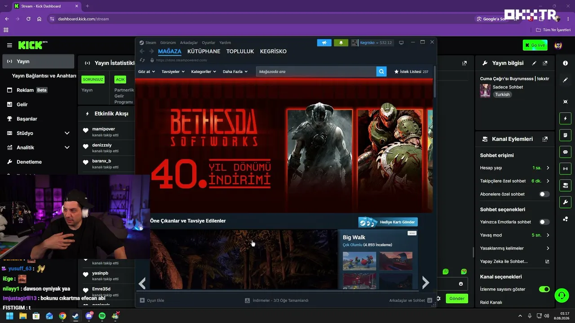Open the three-dot menu on Big Walk card

(412, 233)
